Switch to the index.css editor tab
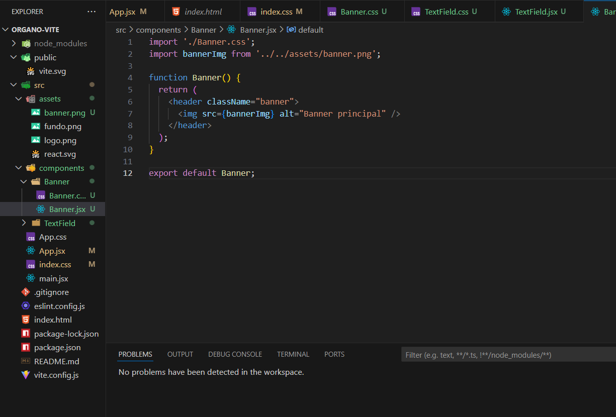This screenshot has width=616, height=417. click(280, 12)
